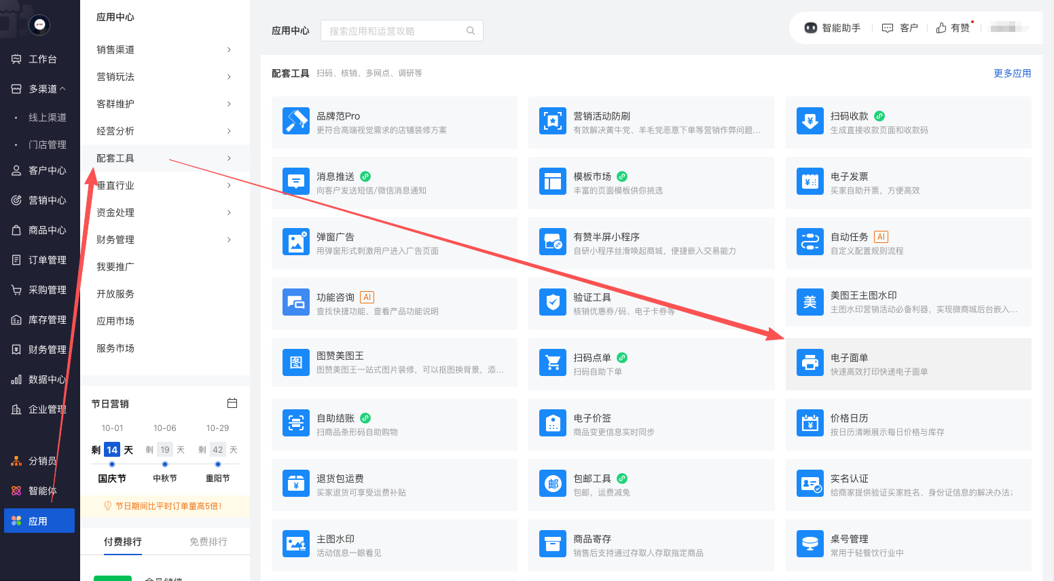Select the 国庆节 timeline dot
The width and height of the screenshot is (1054, 581).
click(112, 464)
